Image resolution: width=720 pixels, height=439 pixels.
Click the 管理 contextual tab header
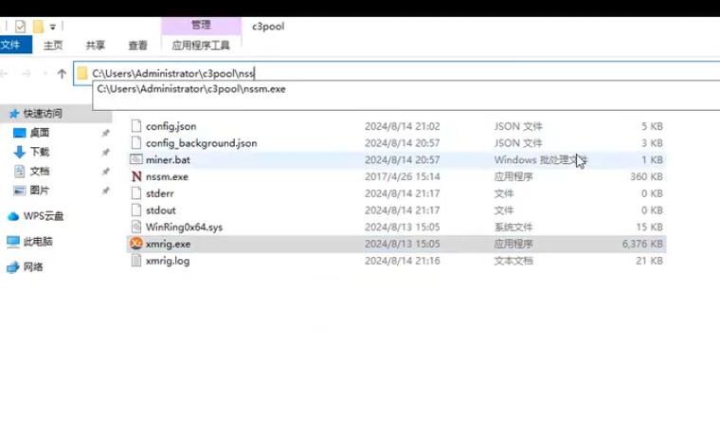(201, 25)
